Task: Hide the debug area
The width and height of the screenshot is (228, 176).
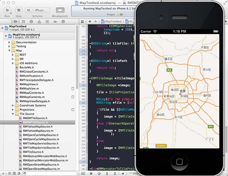Action: (83, 174)
